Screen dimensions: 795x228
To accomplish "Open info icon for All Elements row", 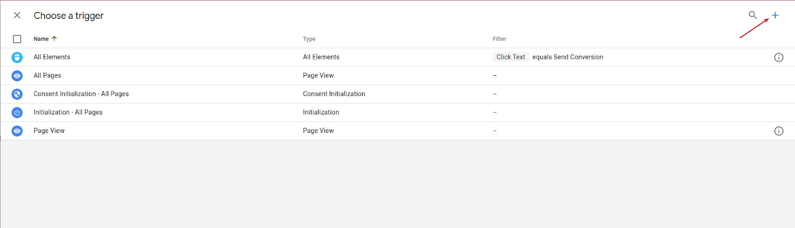I will click(x=779, y=57).
